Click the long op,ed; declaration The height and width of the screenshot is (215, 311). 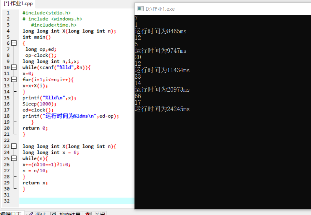point(41,49)
